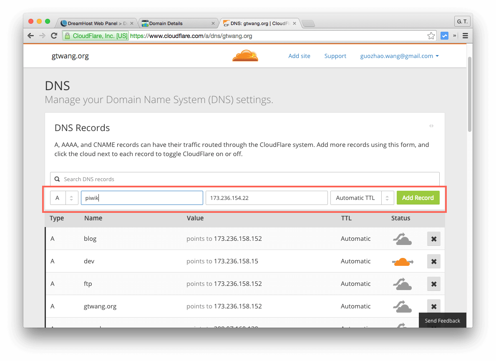Open the Automatic TTL dropdown
Viewport: 496px width, 361px height.
point(362,197)
